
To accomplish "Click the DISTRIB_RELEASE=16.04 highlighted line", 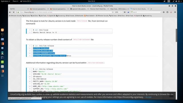I will pos(43,51).
